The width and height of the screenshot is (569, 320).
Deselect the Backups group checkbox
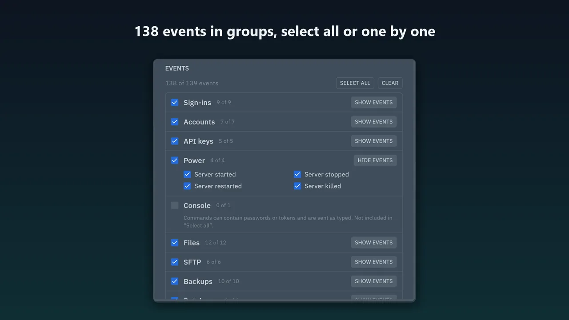tap(175, 281)
